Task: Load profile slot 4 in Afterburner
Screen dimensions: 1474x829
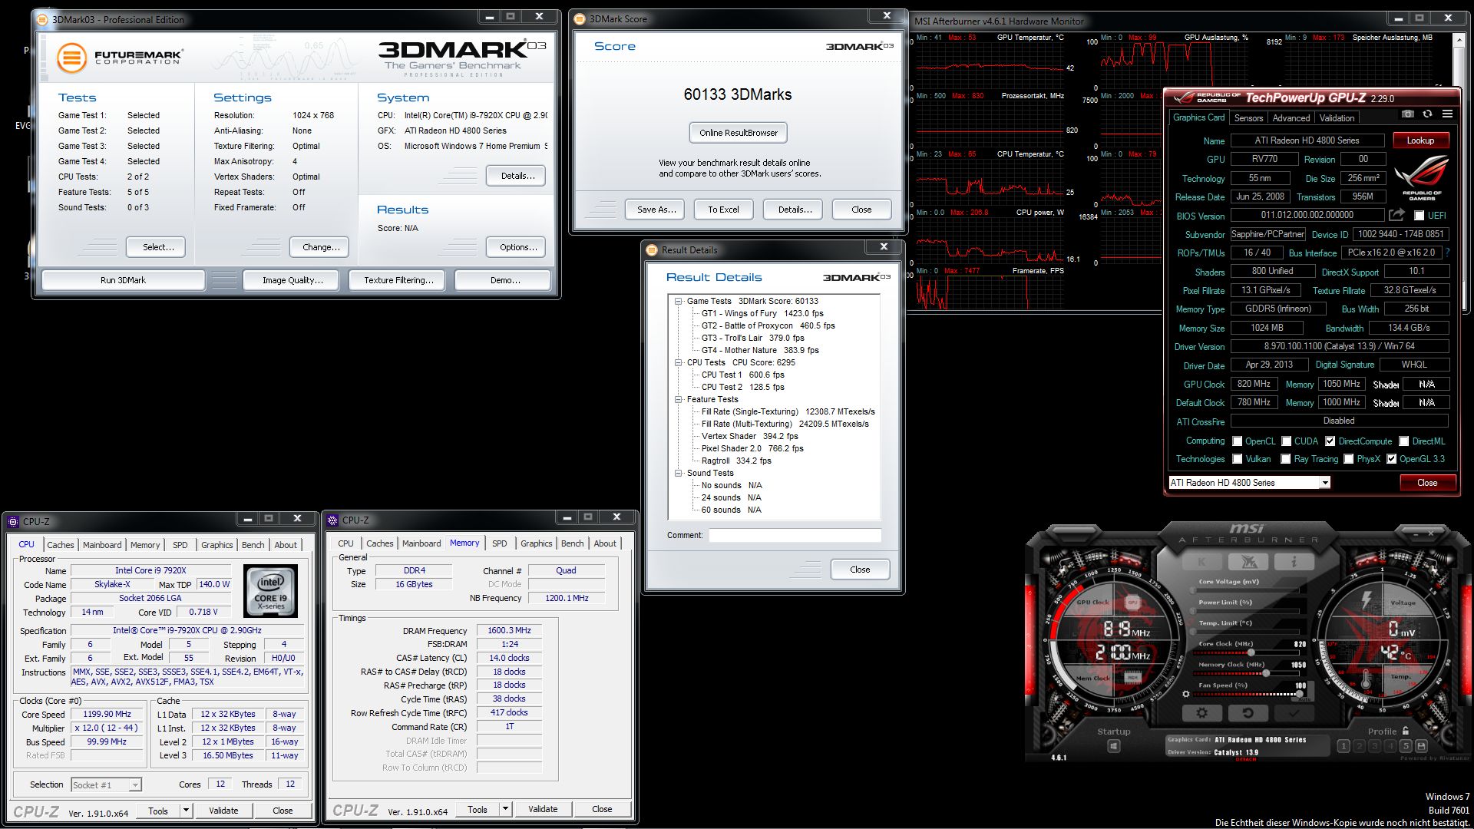Action: pos(1390,746)
